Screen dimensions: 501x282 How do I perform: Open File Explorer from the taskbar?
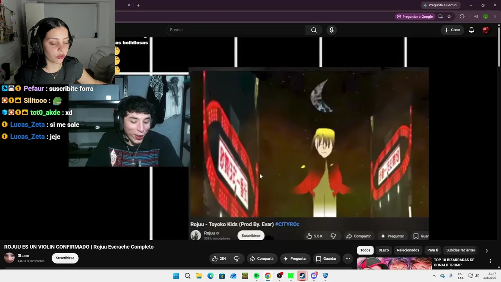(199, 276)
